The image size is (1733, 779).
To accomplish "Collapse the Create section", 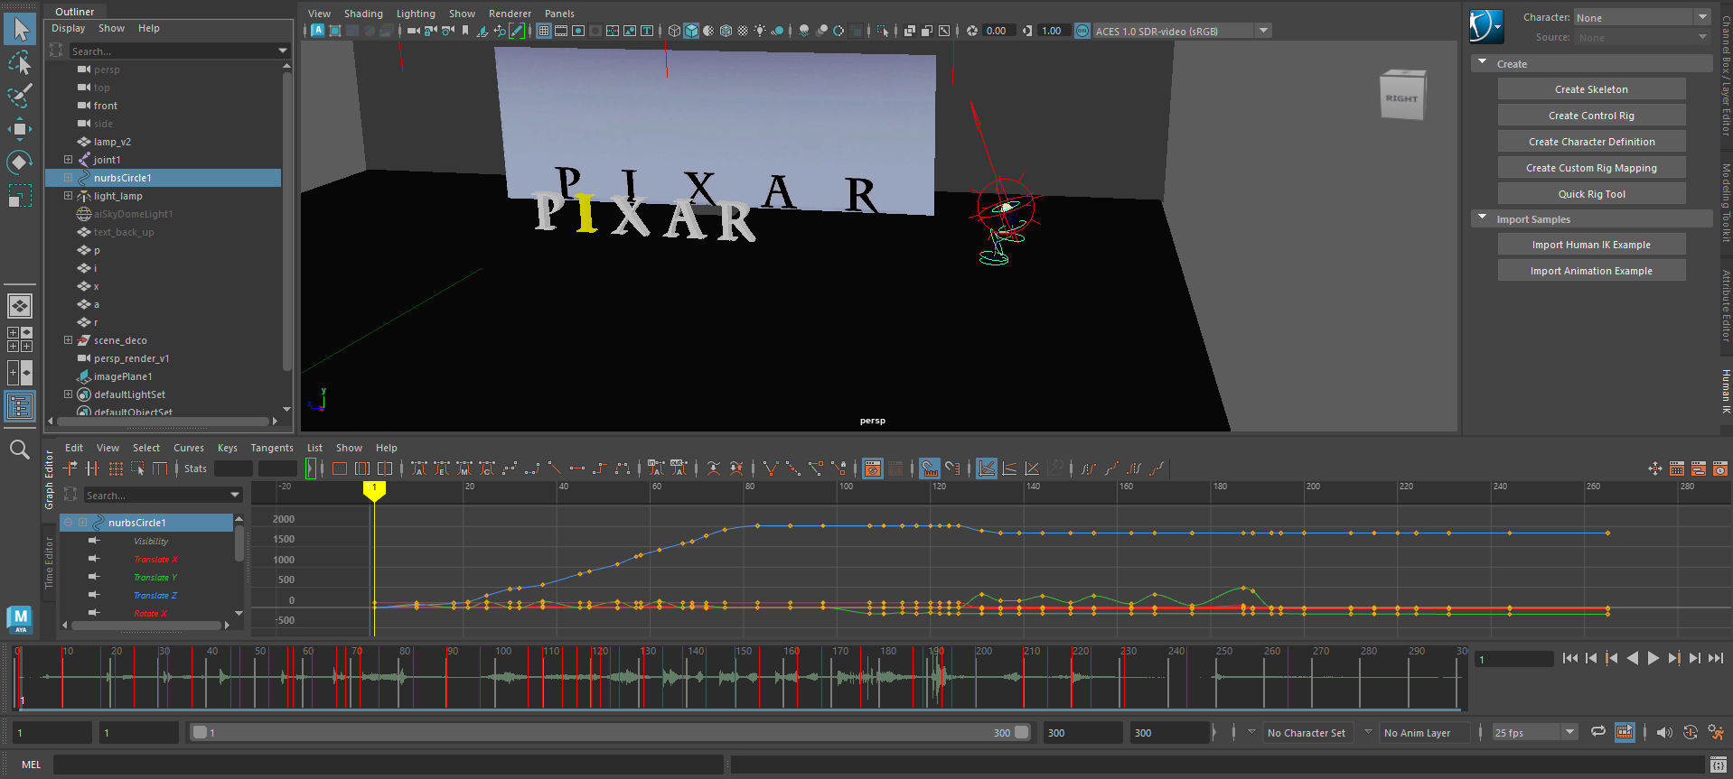I will [x=1483, y=63].
